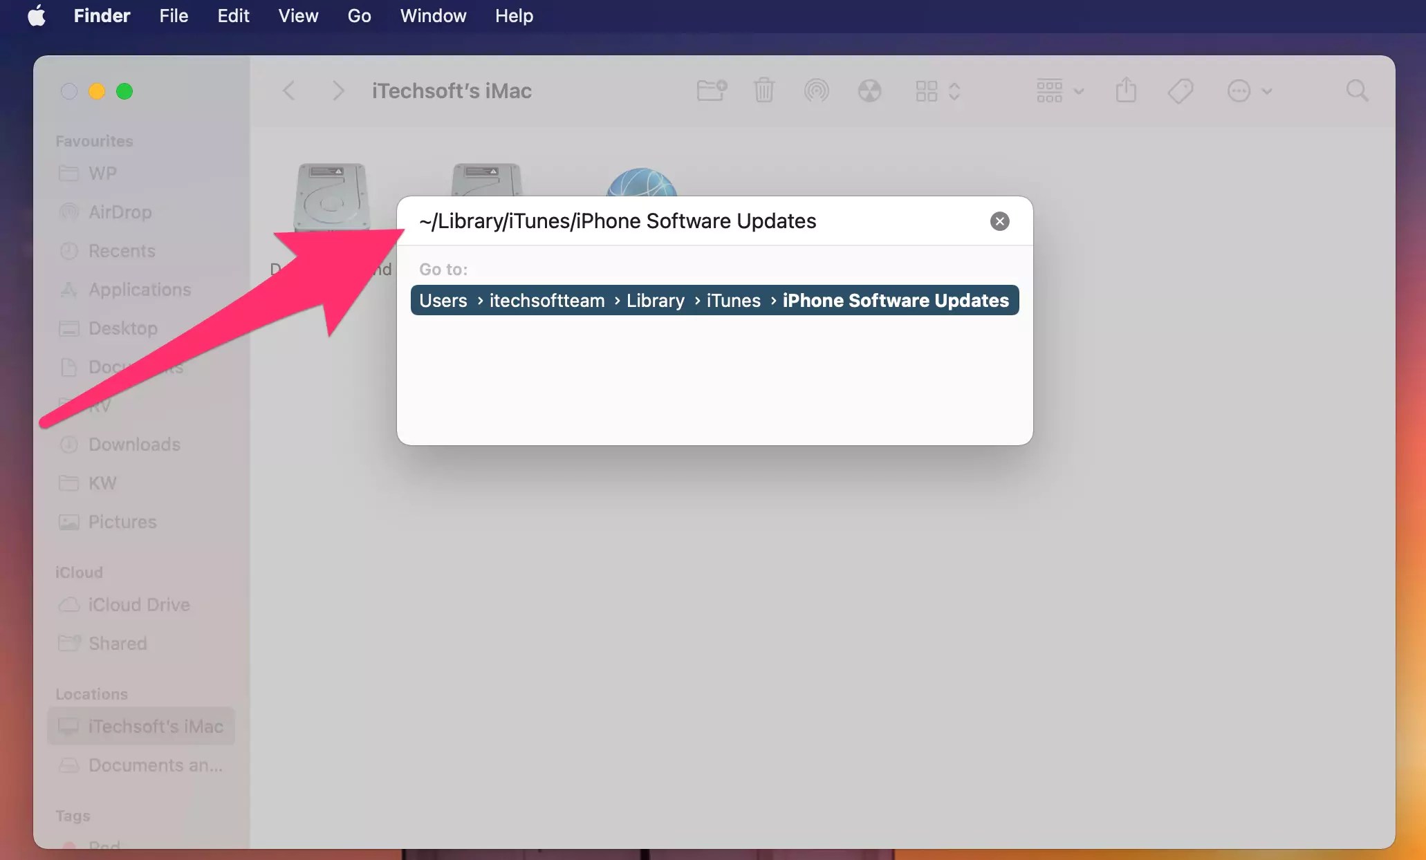Clear the folder path with the X button
1426x860 pixels.
(999, 221)
